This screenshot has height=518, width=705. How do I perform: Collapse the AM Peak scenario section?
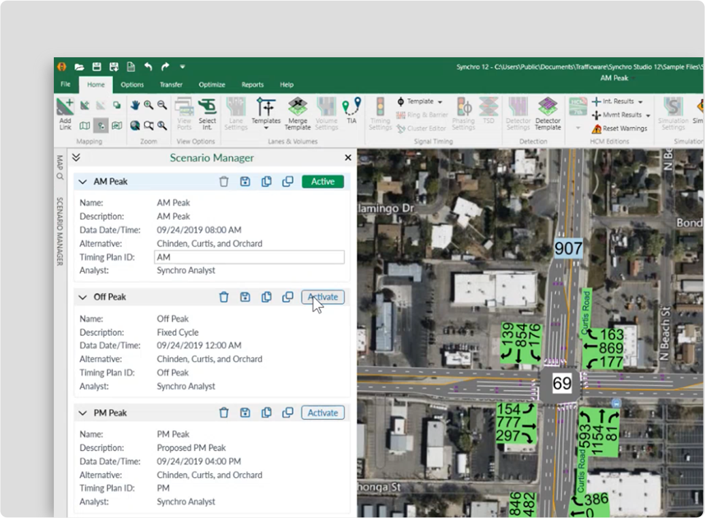[83, 182]
